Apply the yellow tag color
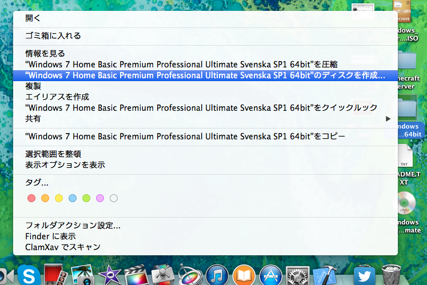Viewport: 427px width, 285px height. (59, 198)
